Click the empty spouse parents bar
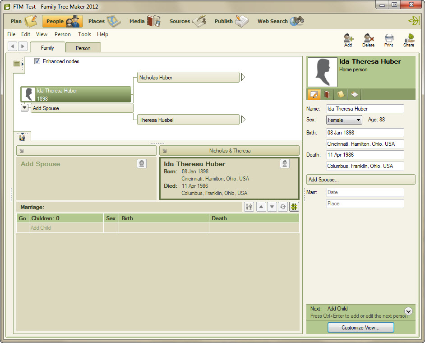 pyautogui.click(x=86, y=151)
